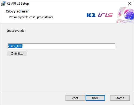Open folder browser with Změnit button
Viewport: 134px width, 105px height.
tap(17, 53)
